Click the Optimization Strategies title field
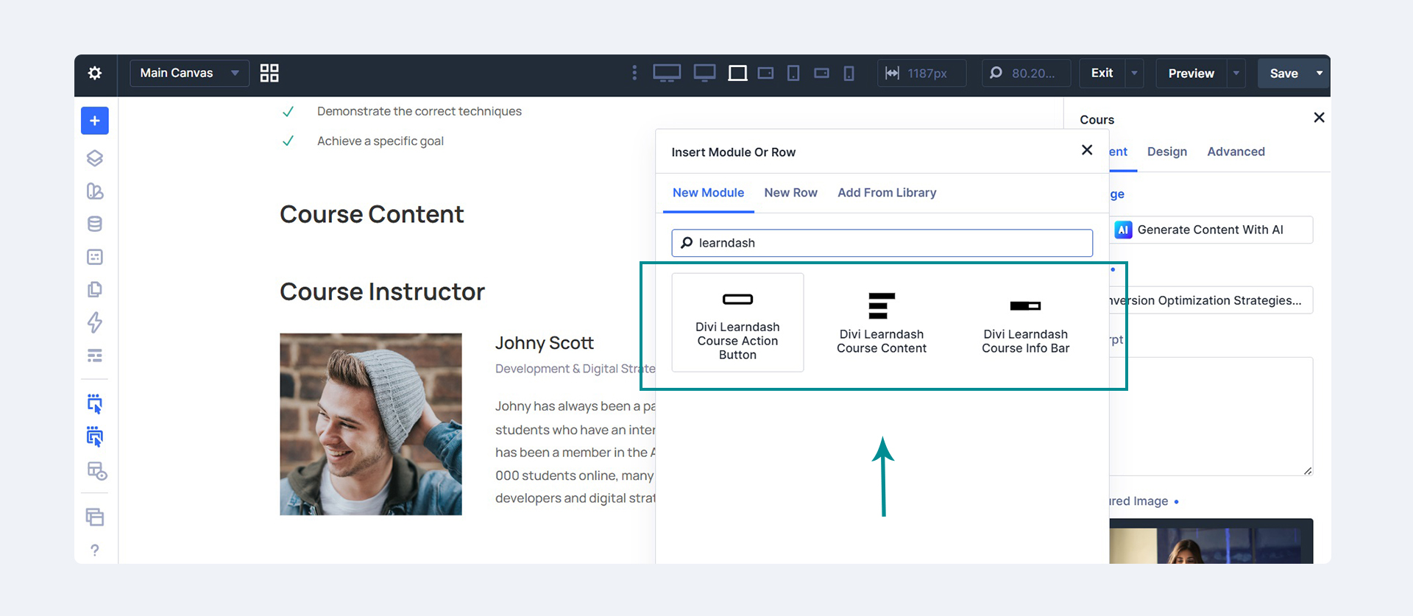 point(1211,300)
